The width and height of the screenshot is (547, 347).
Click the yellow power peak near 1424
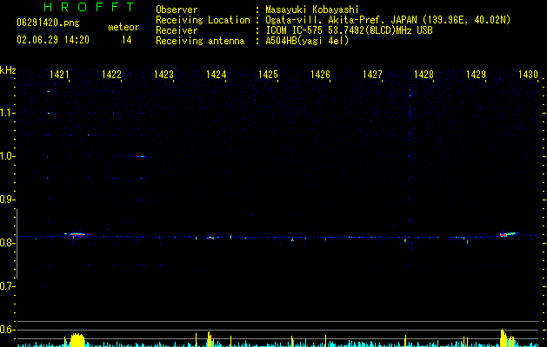(x=210, y=339)
